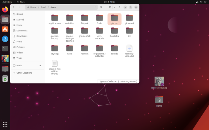Screen dimensions: 209x130
Task: Launch Firefox from the dock
Action: (x=5, y=9)
